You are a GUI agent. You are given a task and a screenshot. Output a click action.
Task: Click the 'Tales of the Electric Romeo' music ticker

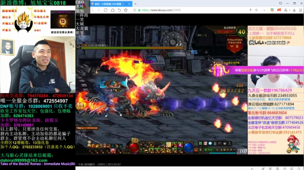38,164
